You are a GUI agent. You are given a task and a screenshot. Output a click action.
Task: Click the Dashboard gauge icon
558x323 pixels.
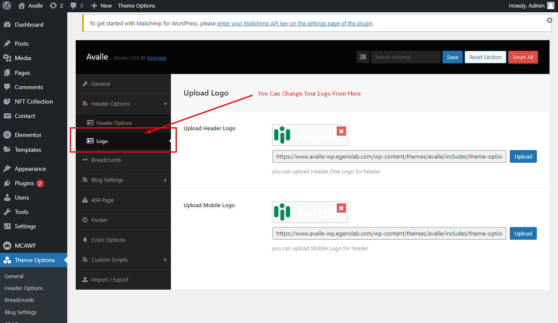tap(7, 25)
